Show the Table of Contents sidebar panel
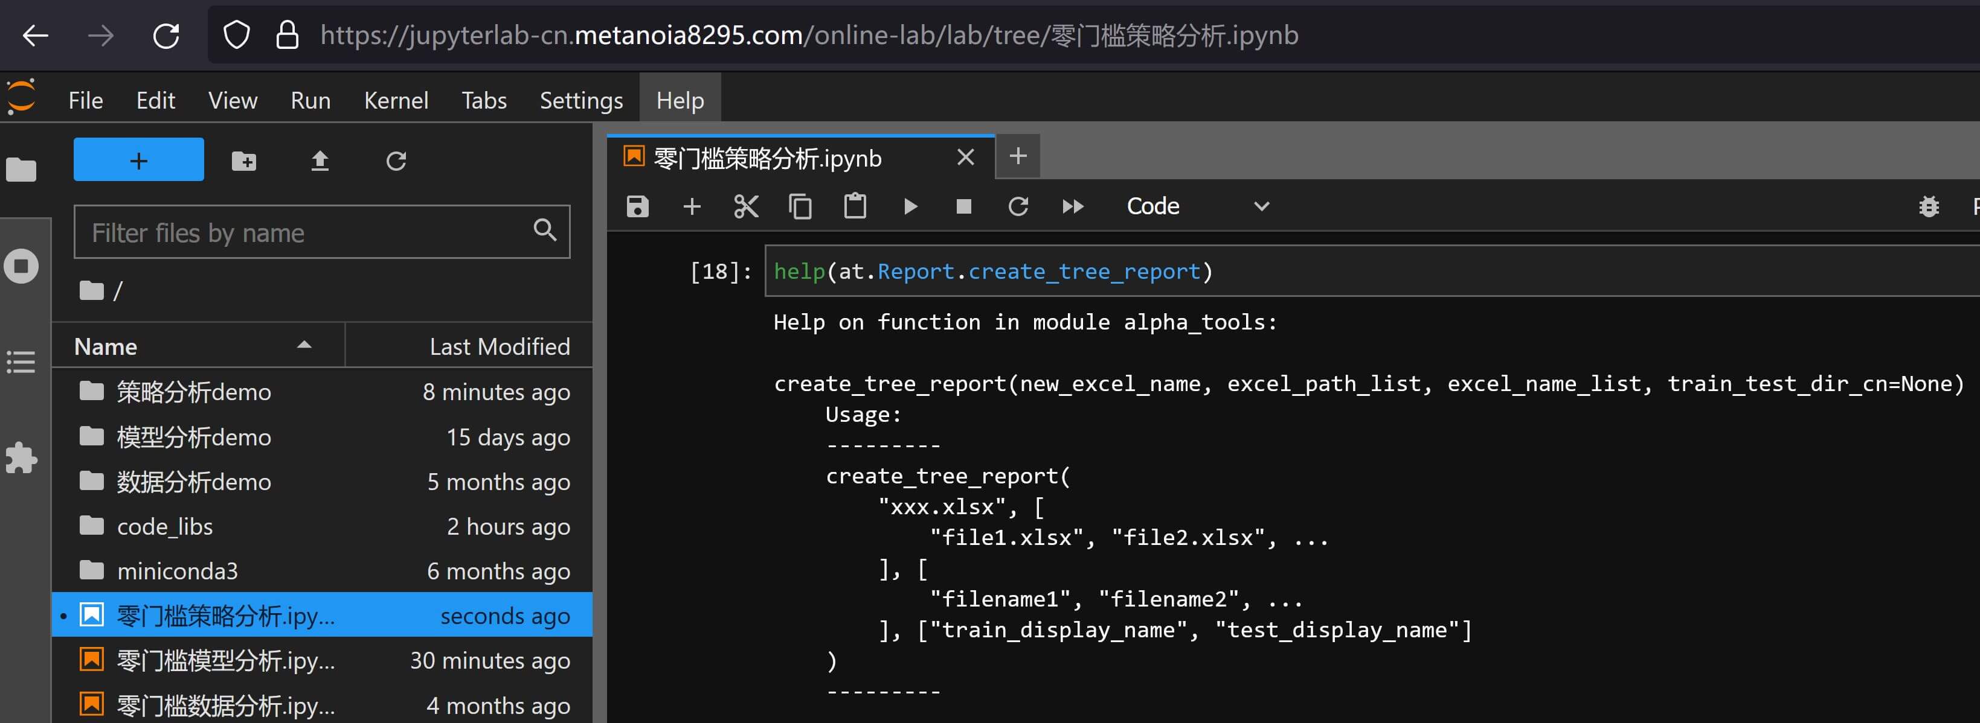The image size is (1980, 723). coord(22,362)
